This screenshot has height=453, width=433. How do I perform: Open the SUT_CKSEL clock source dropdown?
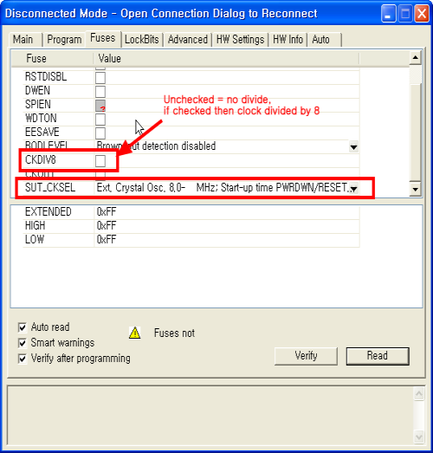click(x=353, y=189)
